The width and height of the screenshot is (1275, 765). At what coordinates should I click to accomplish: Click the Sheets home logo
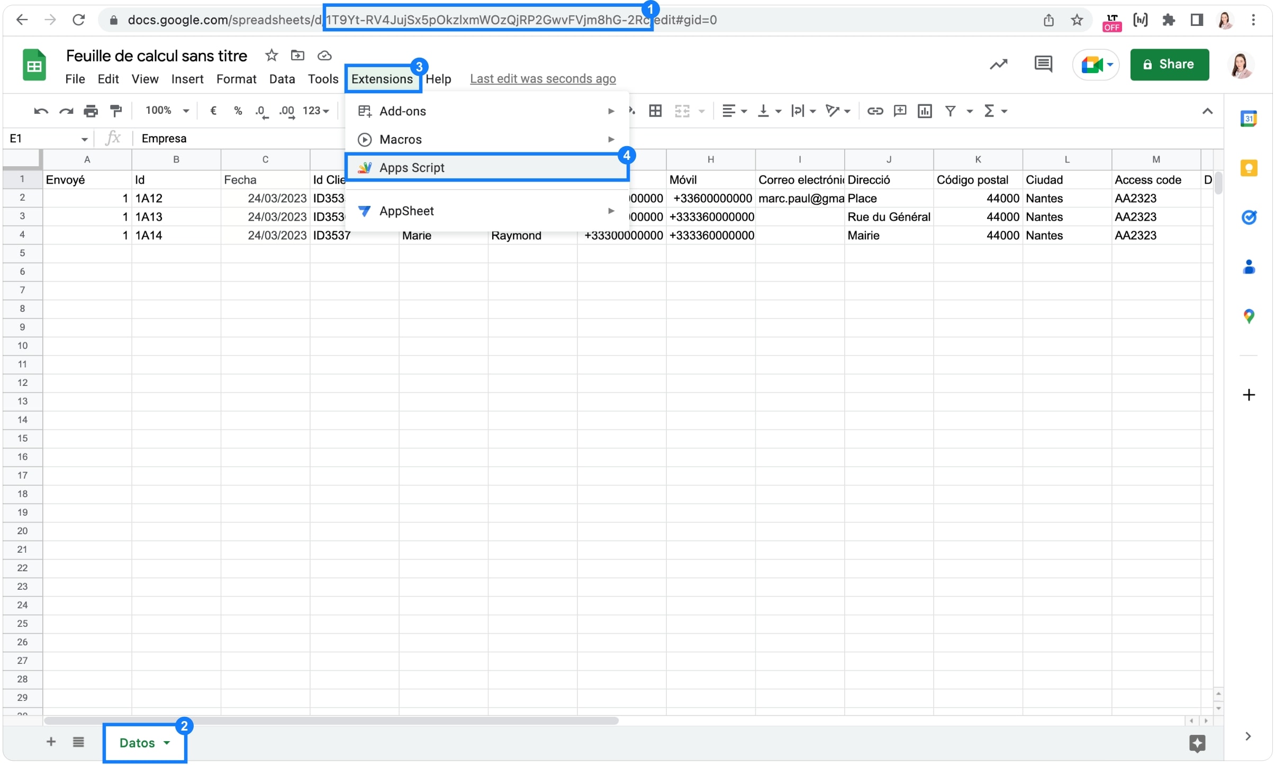point(34,65)
